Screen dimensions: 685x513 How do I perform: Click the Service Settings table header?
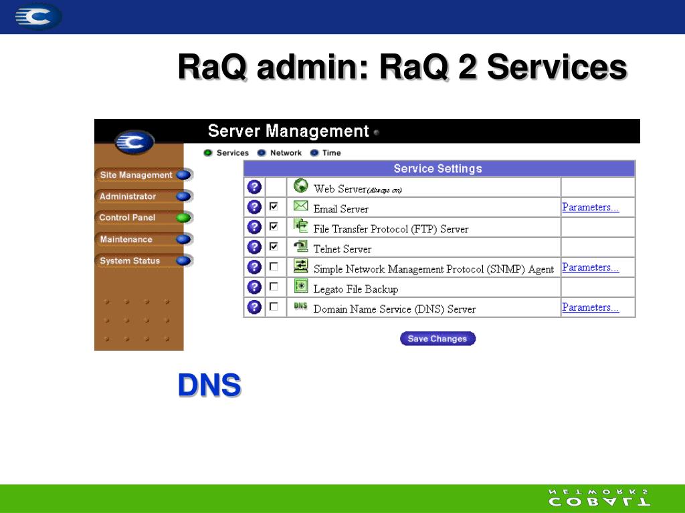(x=439, y=168)
